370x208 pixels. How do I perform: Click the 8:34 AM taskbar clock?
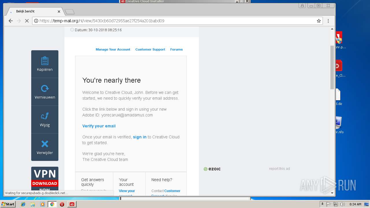[x=355, y=204]
